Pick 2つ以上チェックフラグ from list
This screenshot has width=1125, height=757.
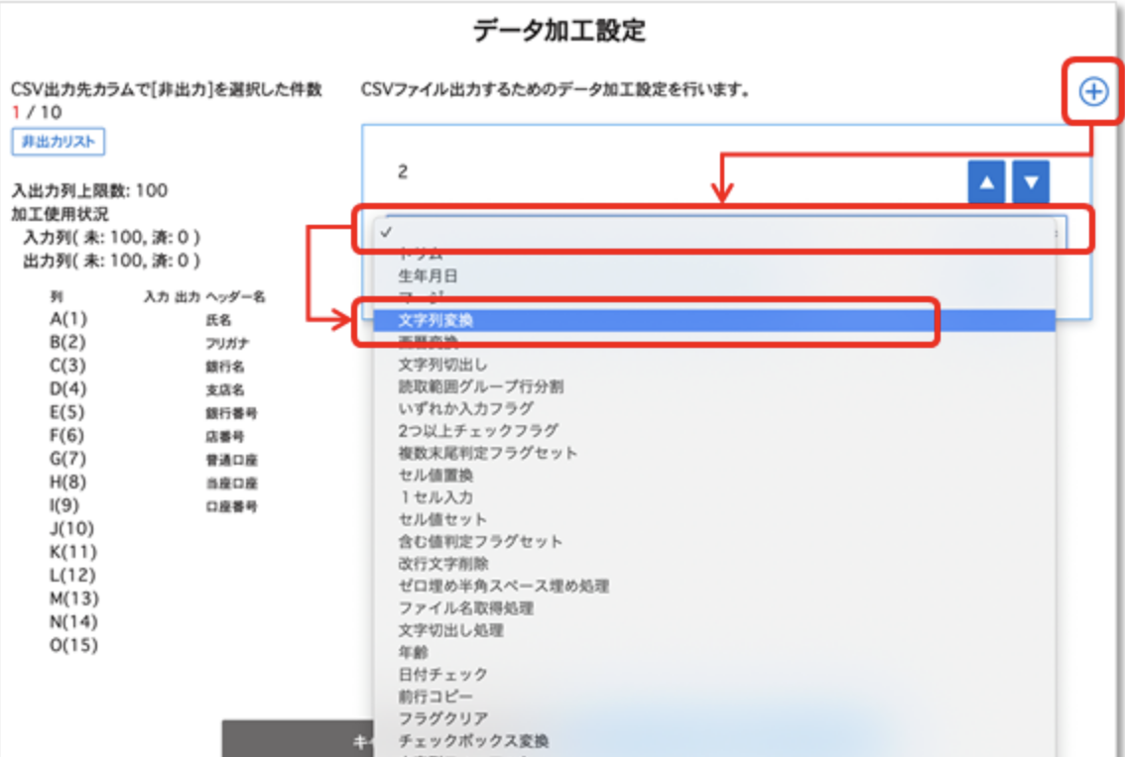pos(478,431)
